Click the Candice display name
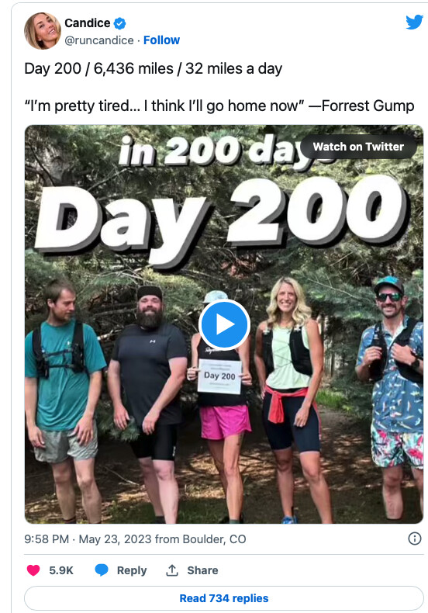This screenshot has width=428, height=613. point(88,23)
